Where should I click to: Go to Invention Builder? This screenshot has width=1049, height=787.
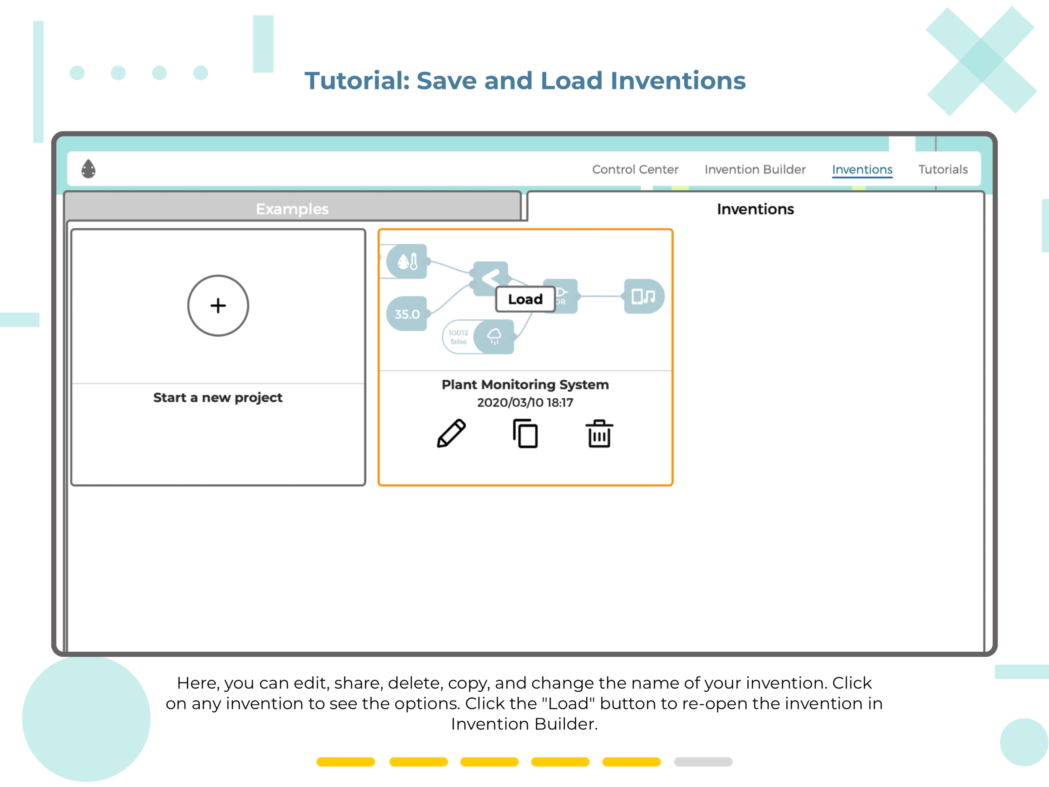tap(755, 169)
